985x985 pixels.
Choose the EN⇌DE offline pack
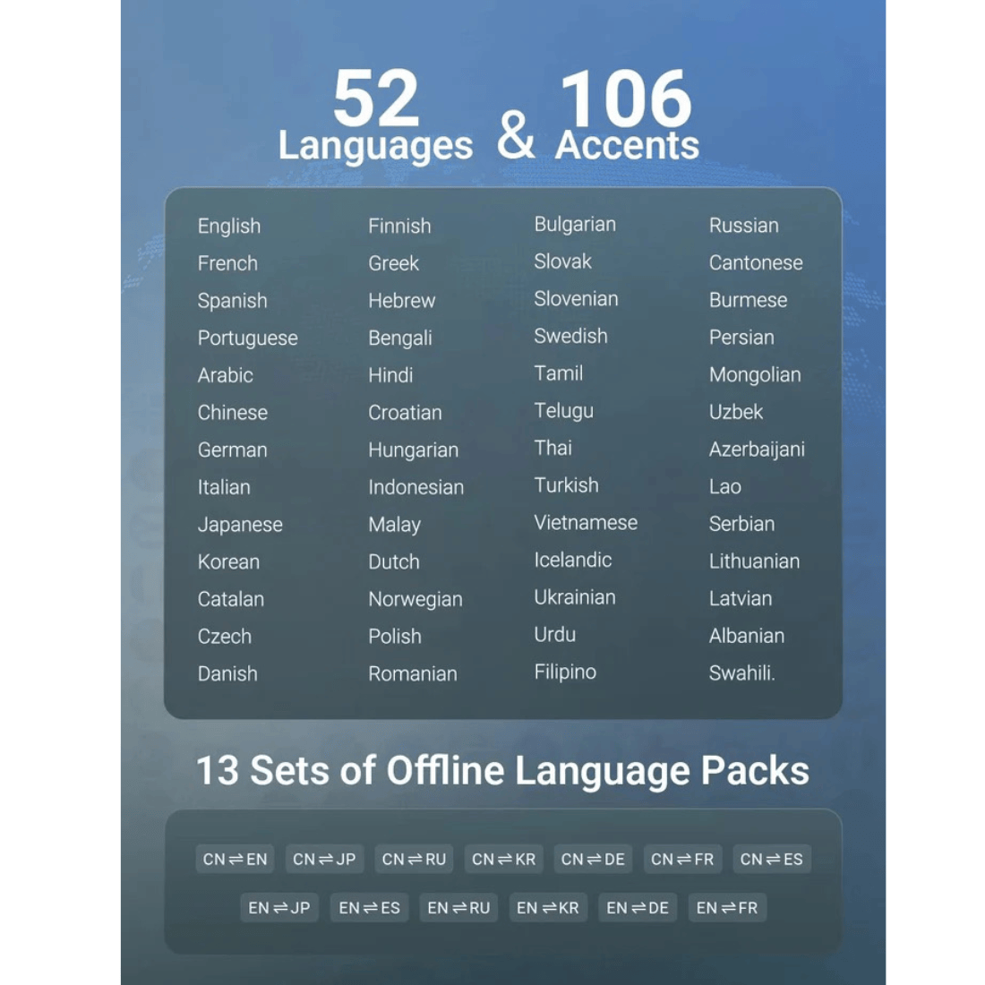(638, 908)
